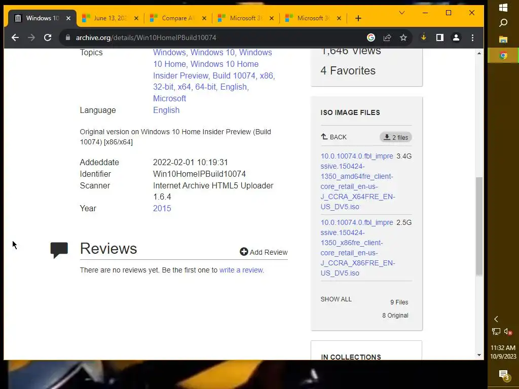Open File Explorer from taskbar
The width and height of the screenshot is (519, 389).
coord(503,40)
